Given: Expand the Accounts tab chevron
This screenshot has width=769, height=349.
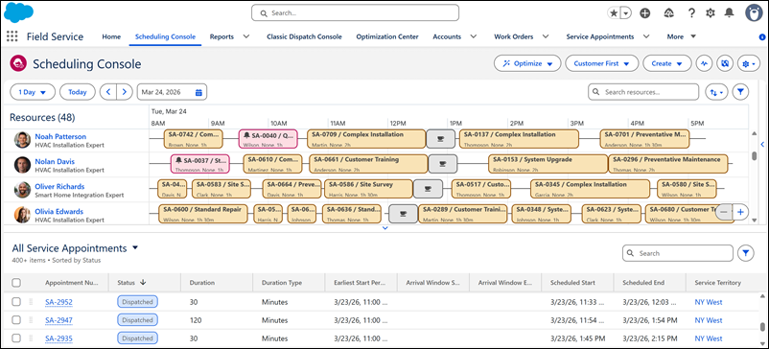Looking at the screenshot, I should pos(474,36).
